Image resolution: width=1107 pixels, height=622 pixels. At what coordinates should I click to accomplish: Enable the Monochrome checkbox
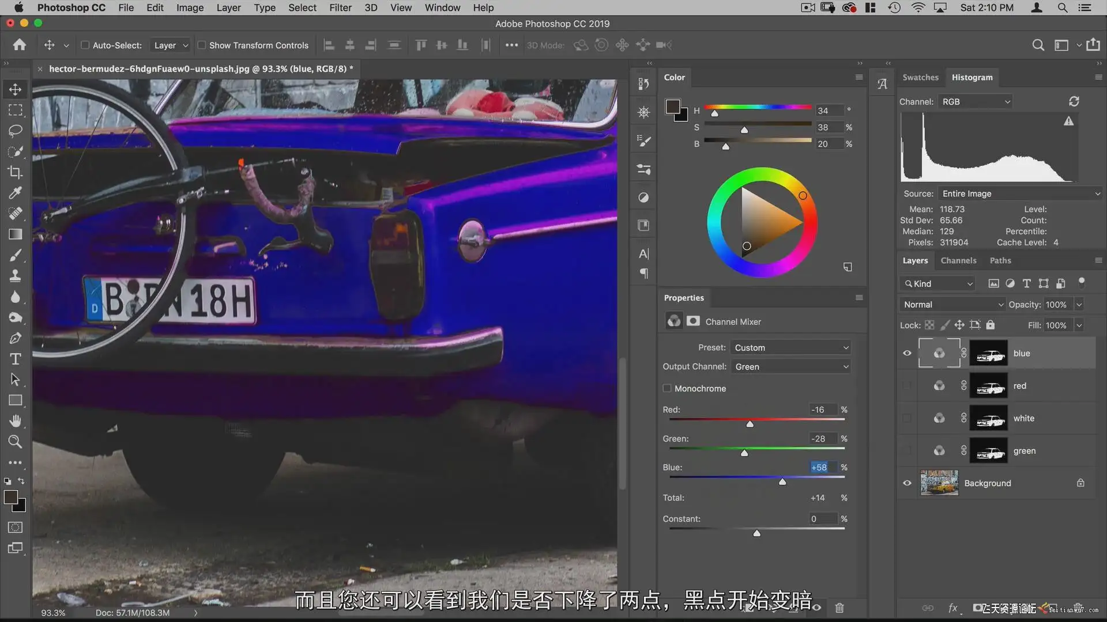click(x=667, y=388)
